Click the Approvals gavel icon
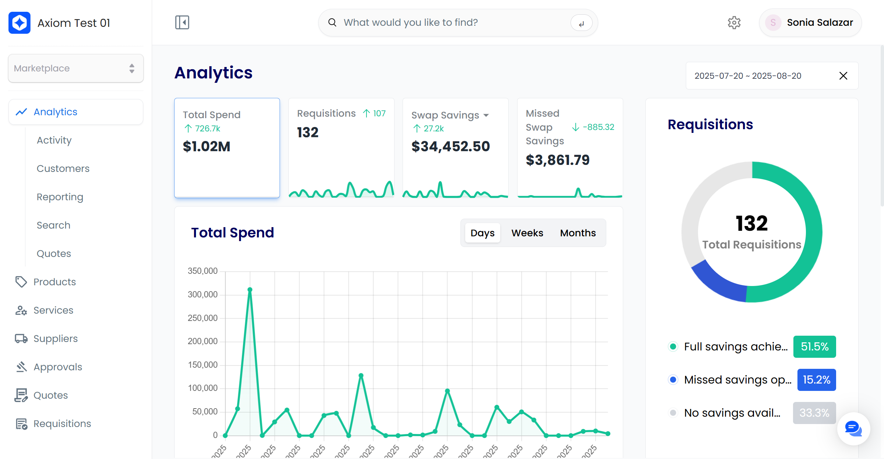The width and height of the screenshot is (884, 459). pyautogui.click(x=21, y=367)
